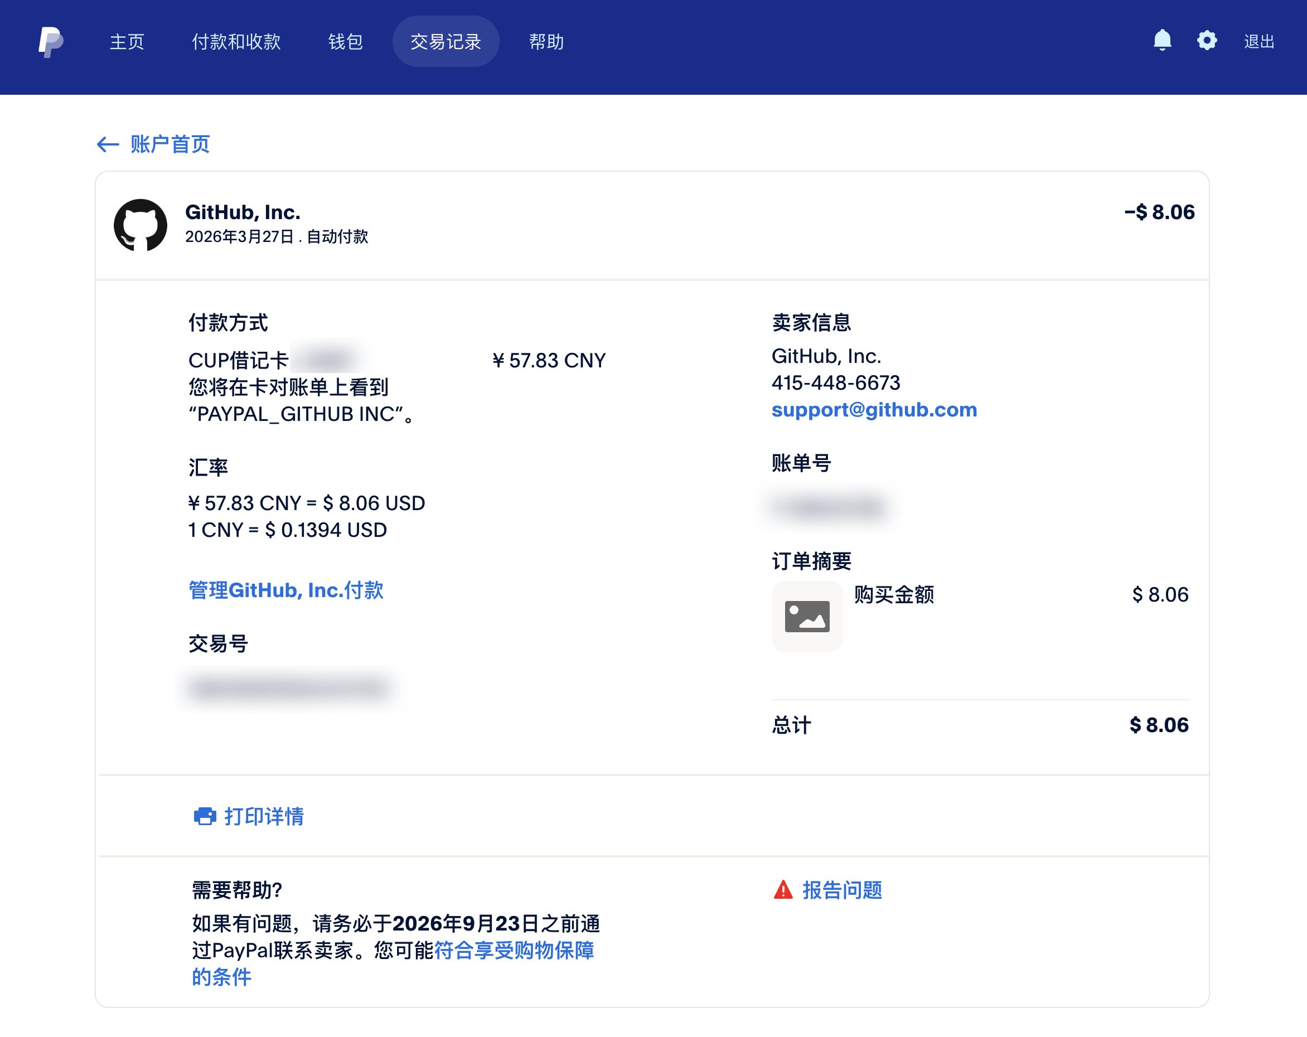Go to the 主页 tab
This screenshot has height=1037, width=1307.
127,42
